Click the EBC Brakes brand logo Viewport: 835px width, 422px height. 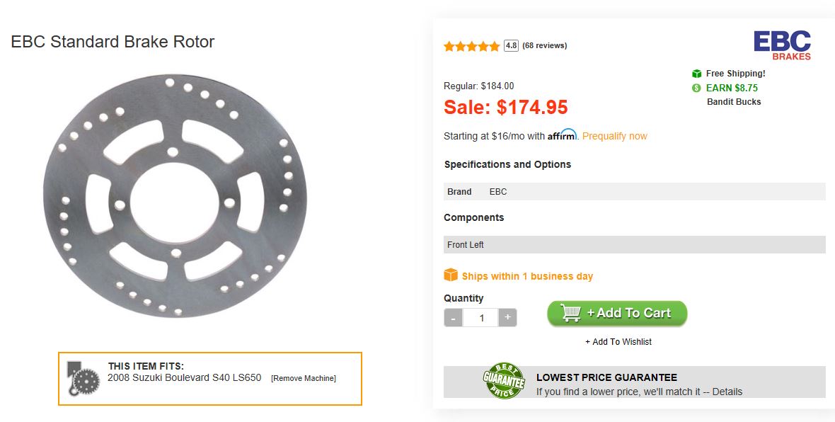point(782,45)
